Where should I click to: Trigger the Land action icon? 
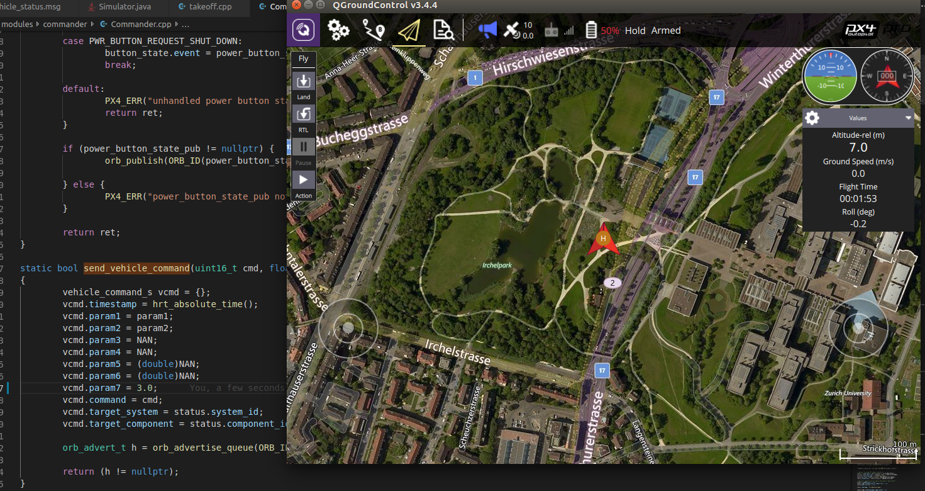[x=304, y=81]
